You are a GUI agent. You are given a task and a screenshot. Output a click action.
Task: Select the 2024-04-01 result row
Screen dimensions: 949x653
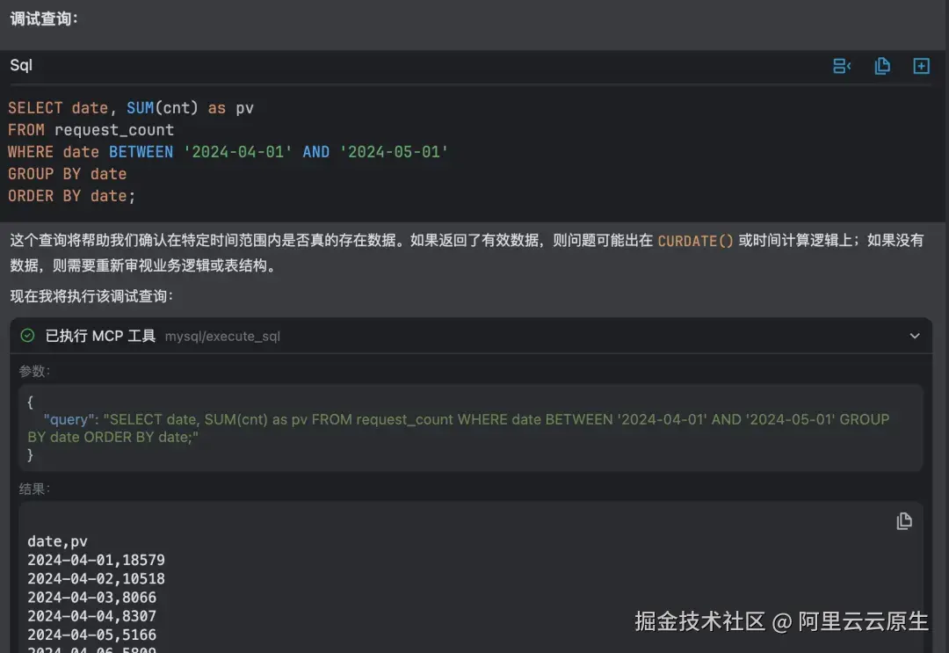click(96, 560)
